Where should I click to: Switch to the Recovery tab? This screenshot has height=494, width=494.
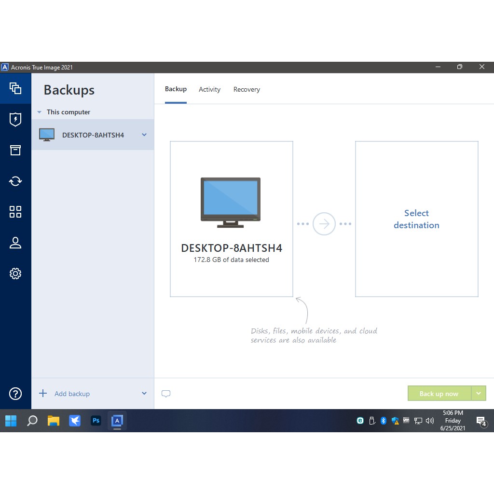pos(247,89)
